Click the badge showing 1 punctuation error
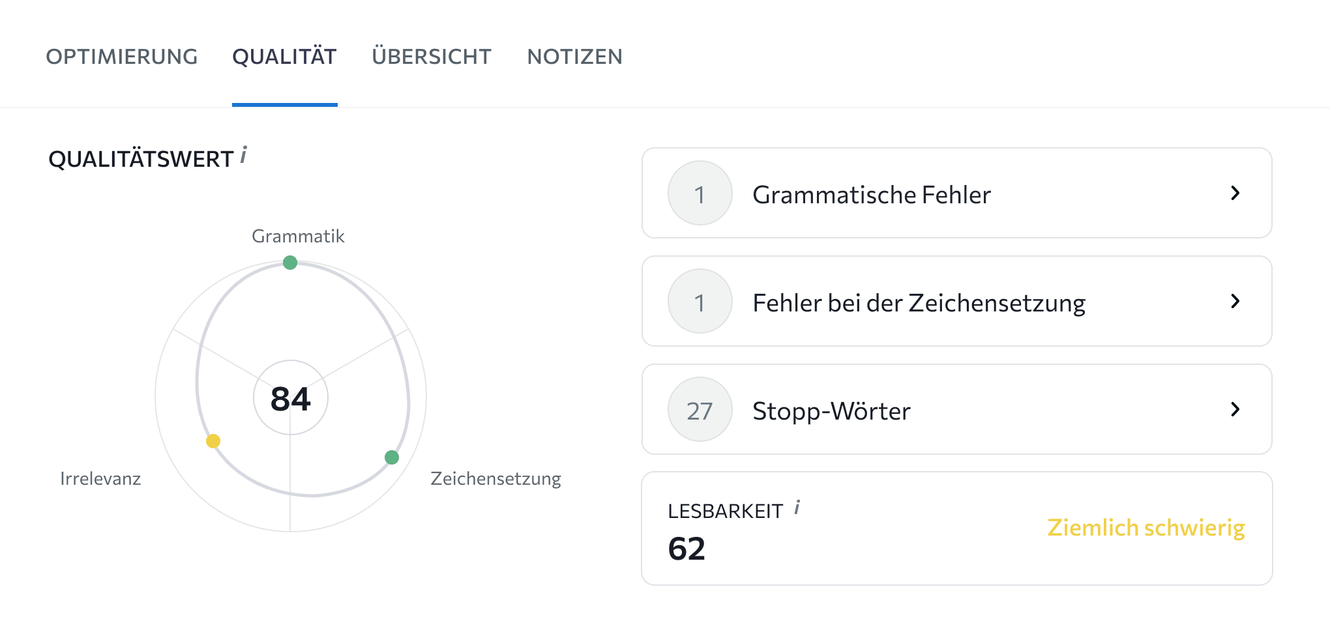 click(699, 302)
